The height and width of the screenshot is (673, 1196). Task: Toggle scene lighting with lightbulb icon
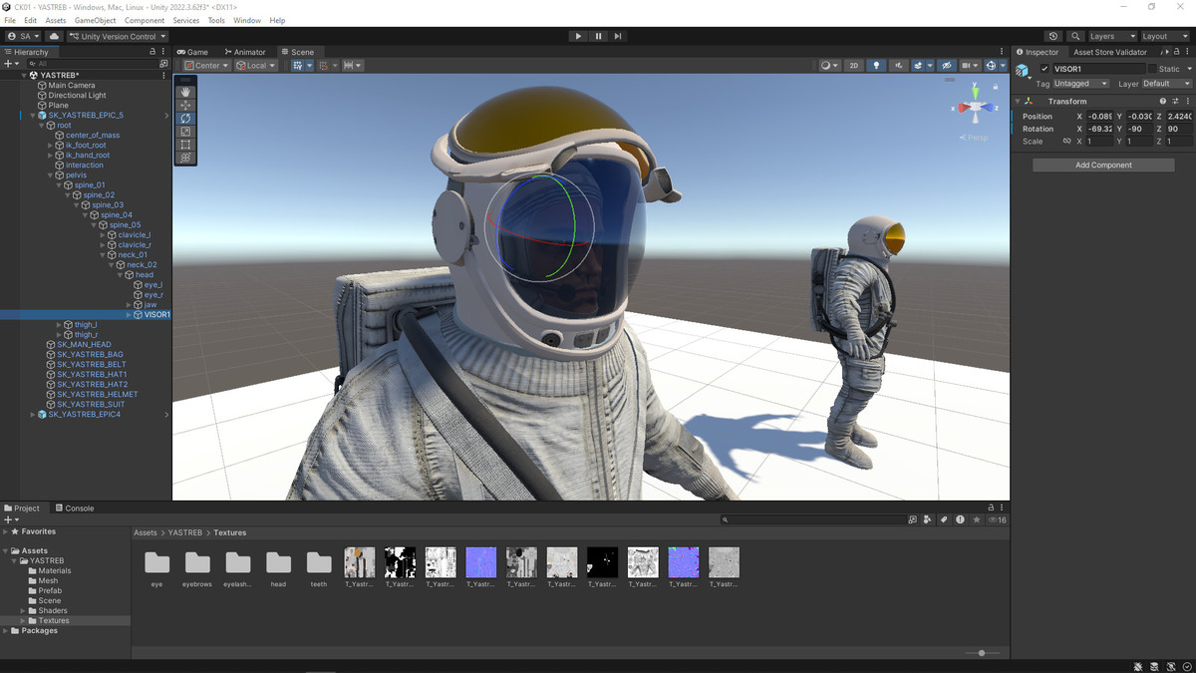pyautogui.click(x=876, y=66)
